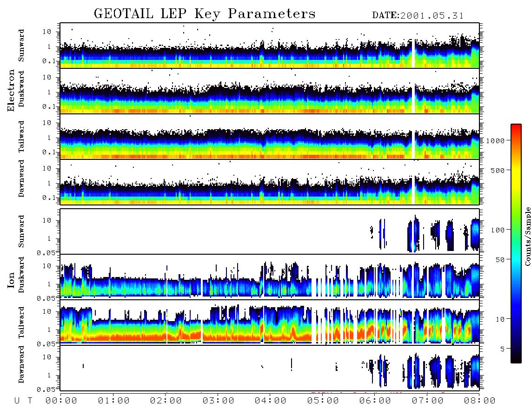Click the Ion 'Duskward' panel label
Viewport: 531px width, 409px height.
pyautogui.click(x=21, y=275)
